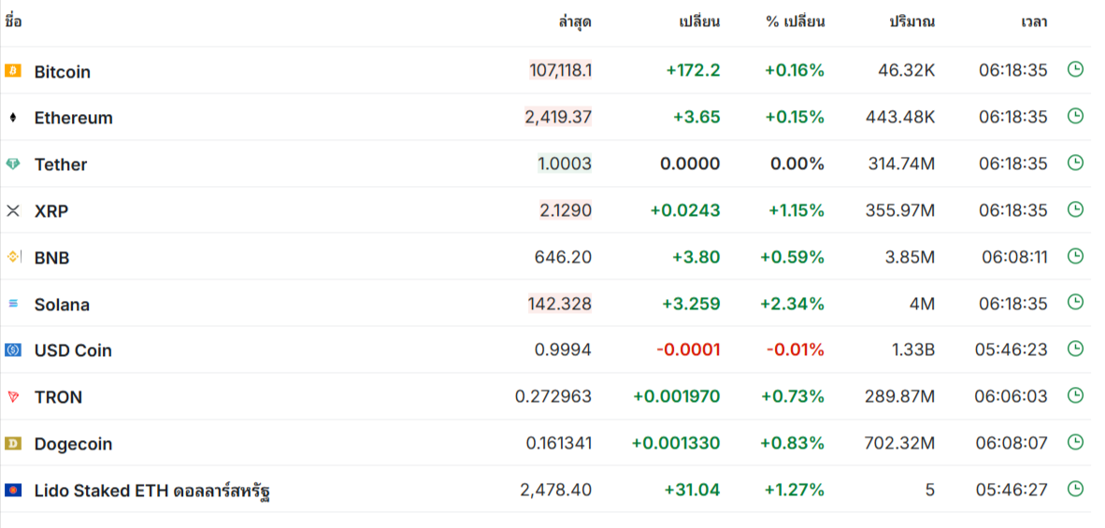Click the TRON logo icon
The width and height of the screenshot is (1105, 528).
click(x=13, y=396)
